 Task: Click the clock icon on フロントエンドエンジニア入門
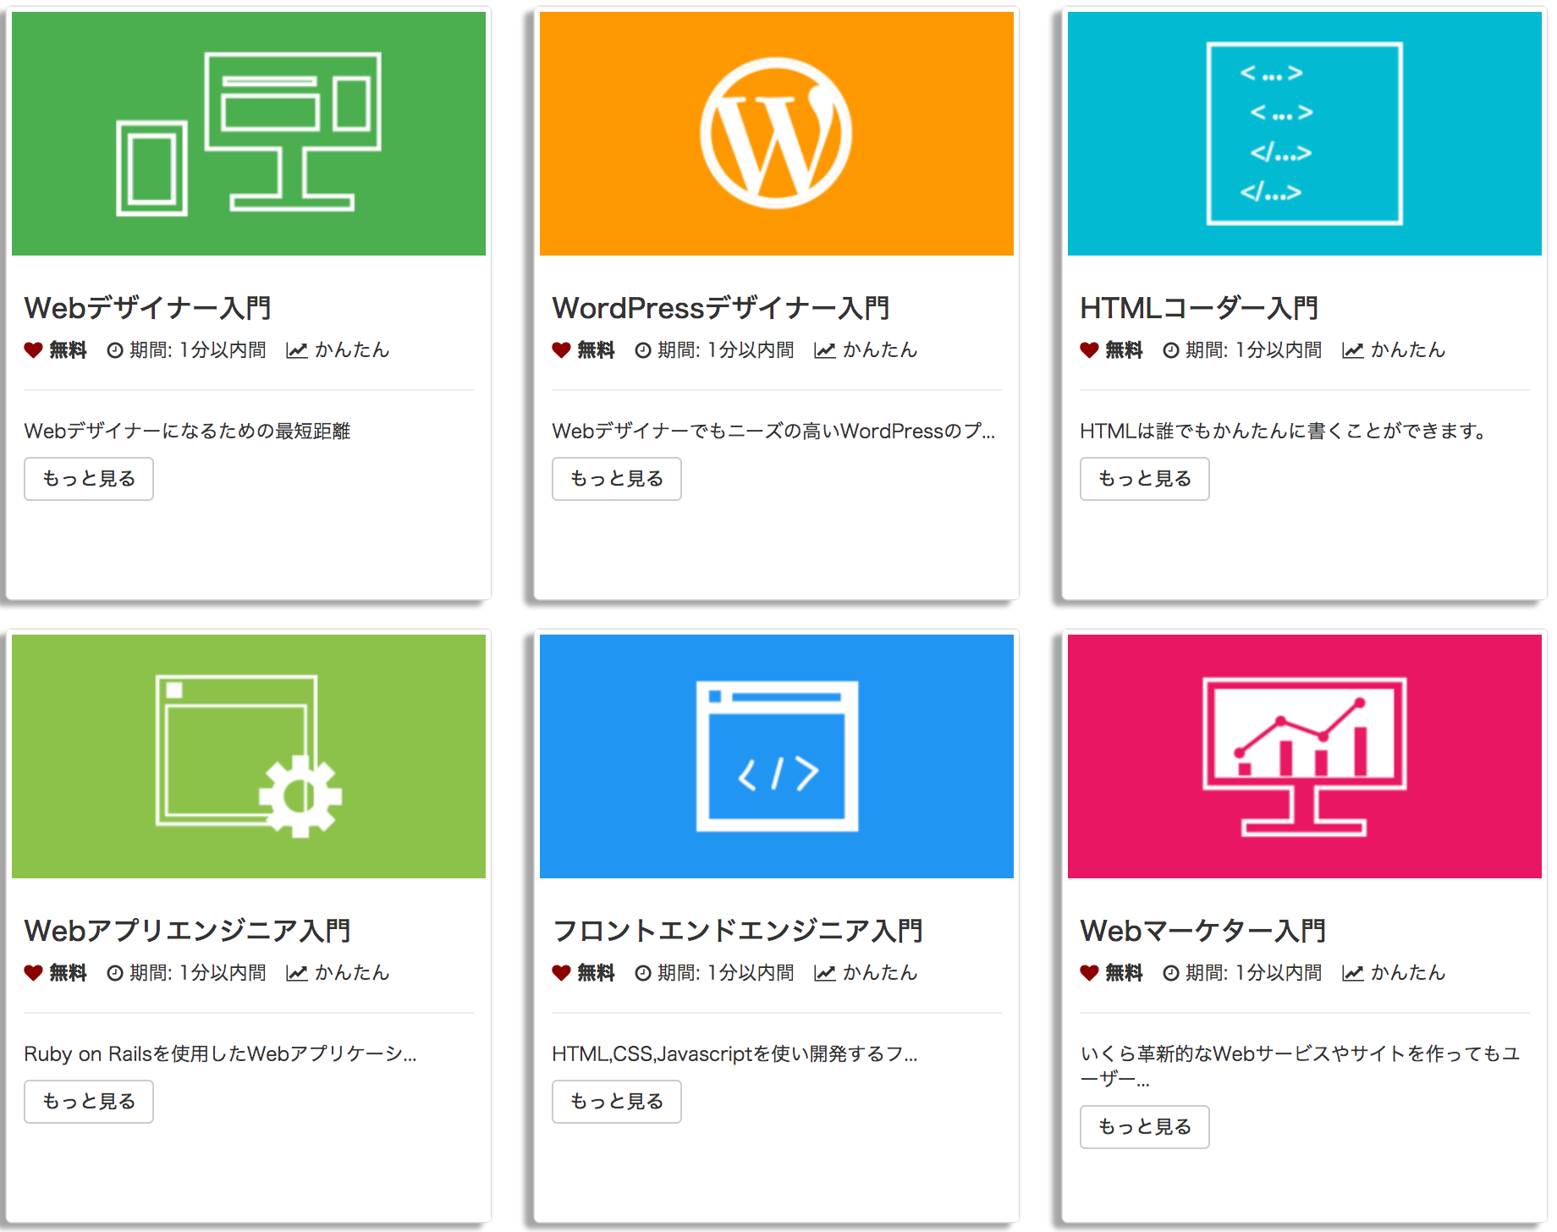click(x=643, y=973)
